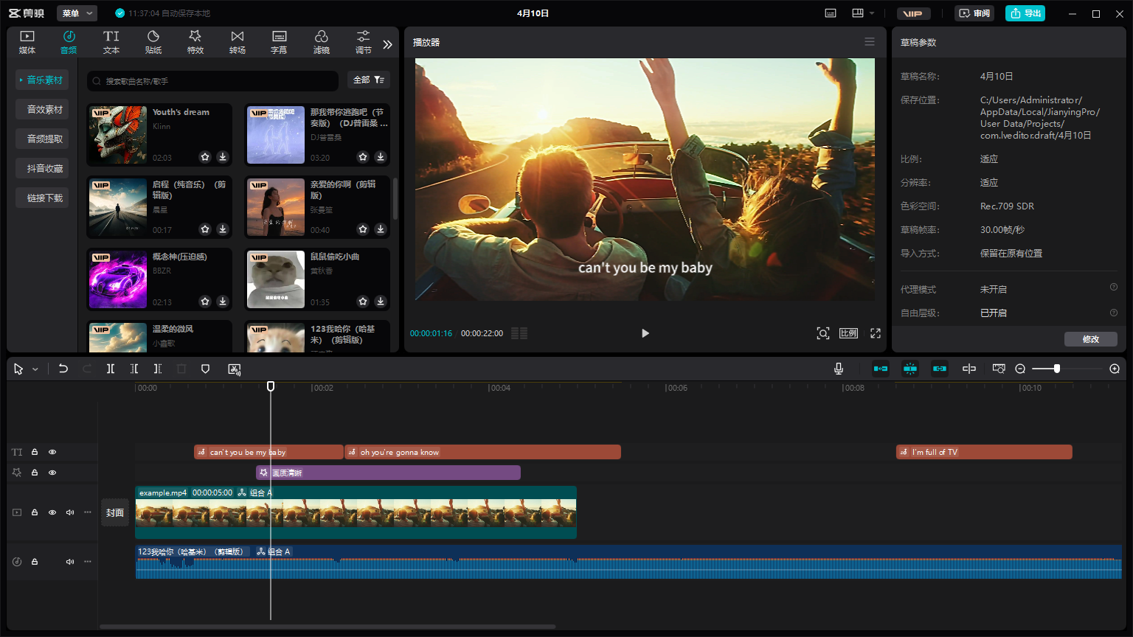Open the 菜单 dropdown menu

77,13
